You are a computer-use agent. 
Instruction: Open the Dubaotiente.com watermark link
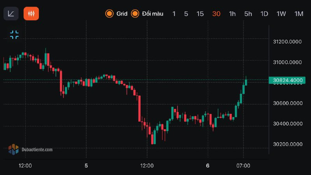point(37,149)
